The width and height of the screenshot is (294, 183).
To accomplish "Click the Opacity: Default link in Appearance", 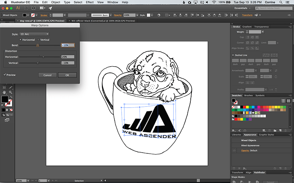I will pos(249,150).
